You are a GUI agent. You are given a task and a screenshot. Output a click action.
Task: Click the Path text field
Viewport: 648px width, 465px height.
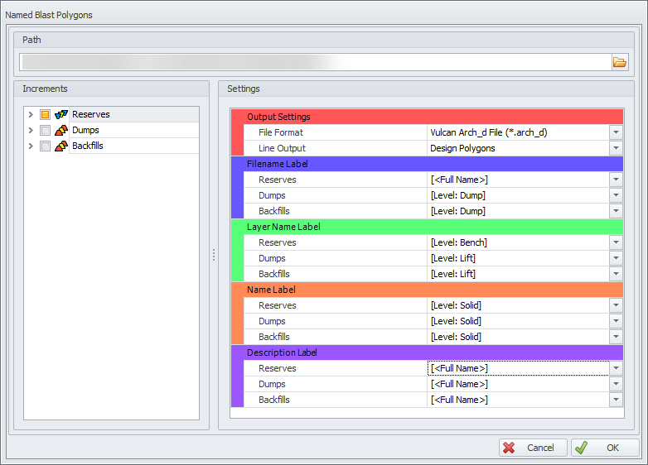pos(315,62)
